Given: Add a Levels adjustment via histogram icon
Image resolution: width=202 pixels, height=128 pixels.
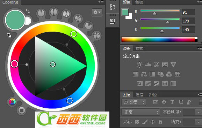Looking at the screenshot, I should 148,65.
